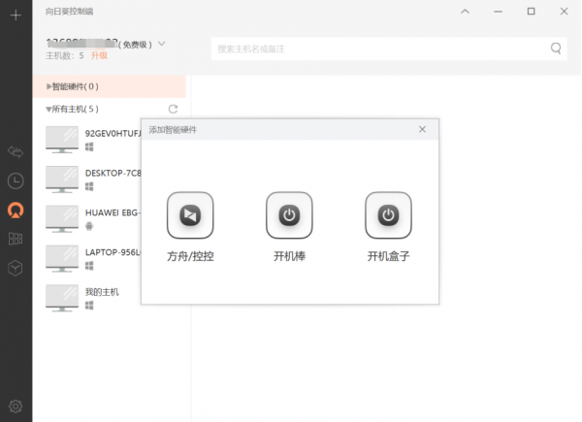Open settings gear at sidebar bottom

pos(16,406)
